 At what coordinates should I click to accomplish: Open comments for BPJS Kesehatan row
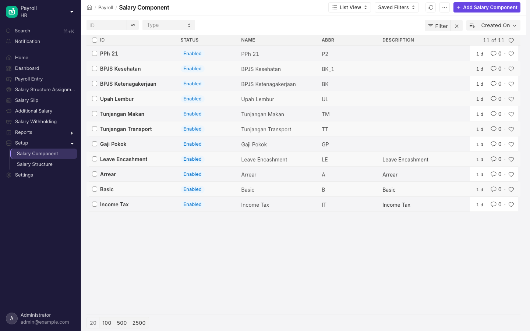coord(496,69)
